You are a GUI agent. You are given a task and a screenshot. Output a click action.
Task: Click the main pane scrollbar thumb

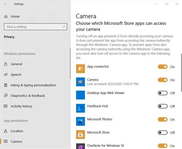coord(181,72)
